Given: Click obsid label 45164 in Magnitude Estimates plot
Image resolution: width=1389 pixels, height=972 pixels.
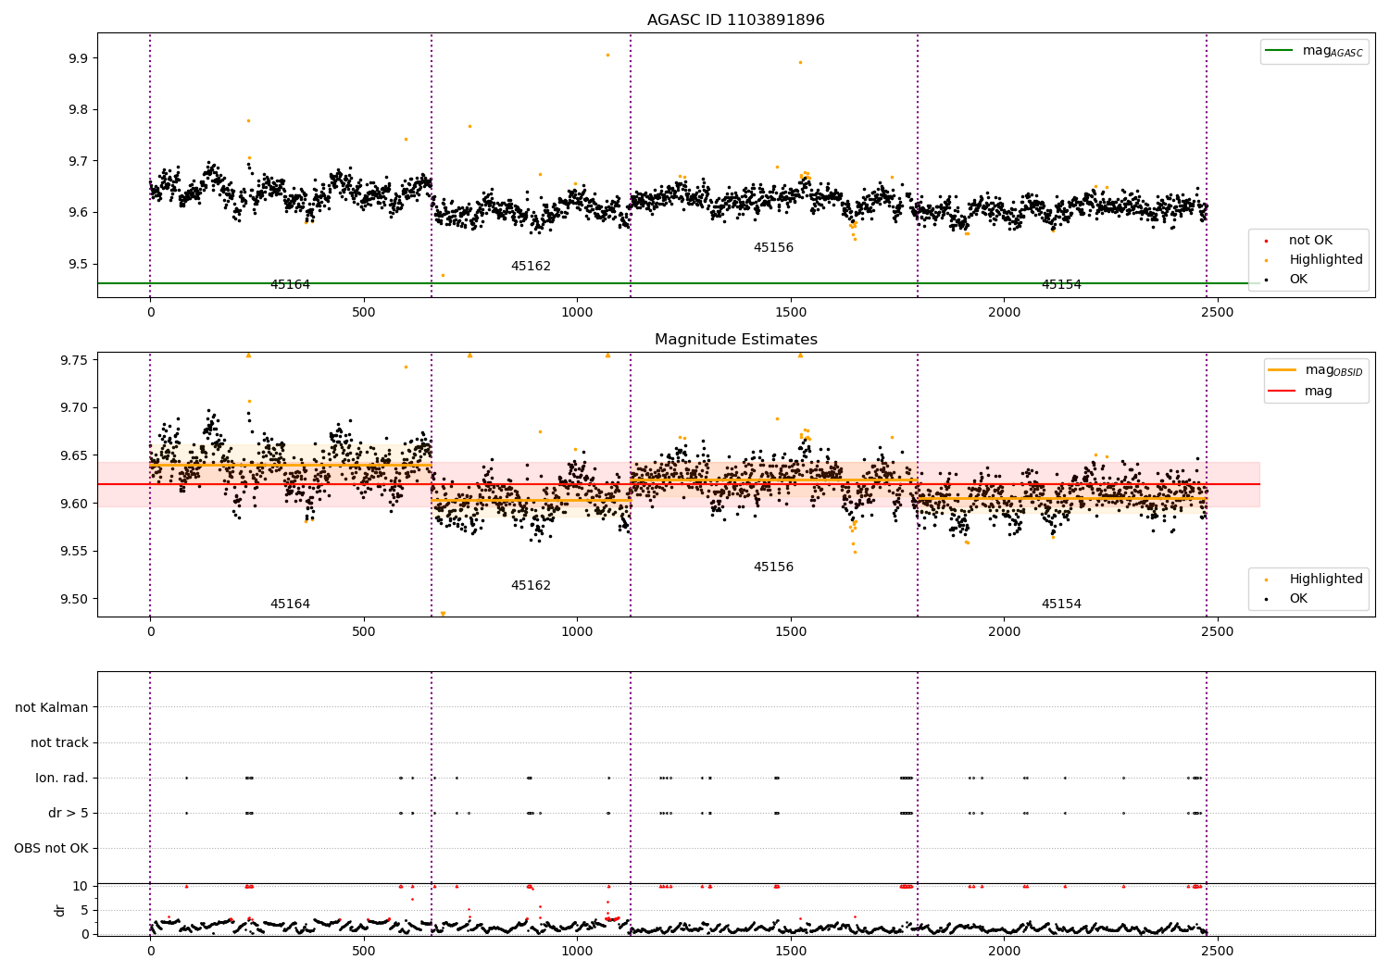Looking at the screenshot, I should (290, 604).
